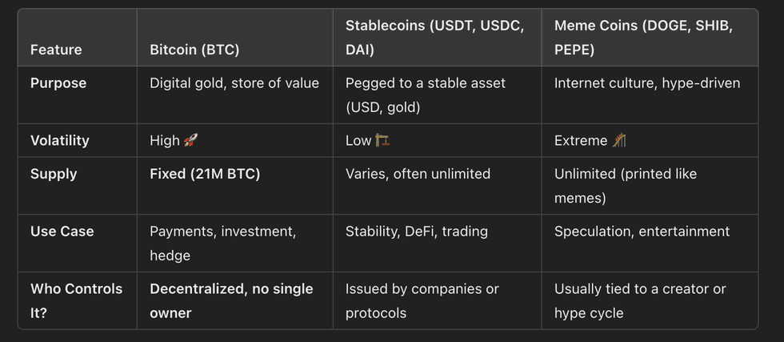Click the Use Case row label
784x342 pixels.
[x=62, y=231]
